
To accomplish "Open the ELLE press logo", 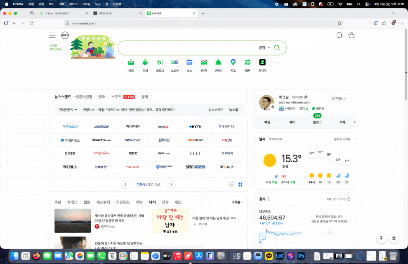I will tap(195, 153).
